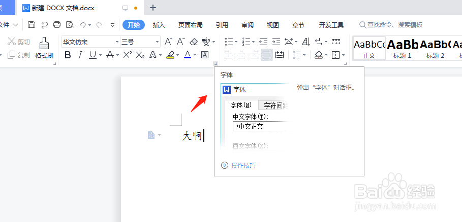462x222 pixels.
Task: Click the search magnifier in command search
Action: pyautogui.click(x=362, y=25)
